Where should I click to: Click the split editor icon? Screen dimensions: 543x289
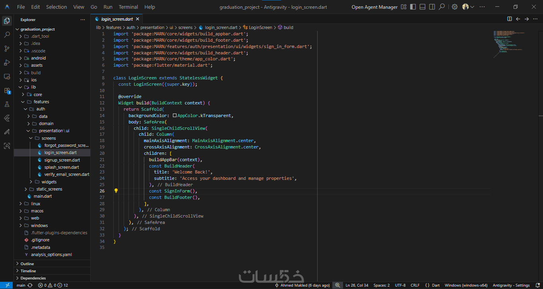(510, 19)
